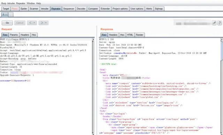Click the response pane vertical scrollbar
The image size is (223, 135).
coord(222,86)
